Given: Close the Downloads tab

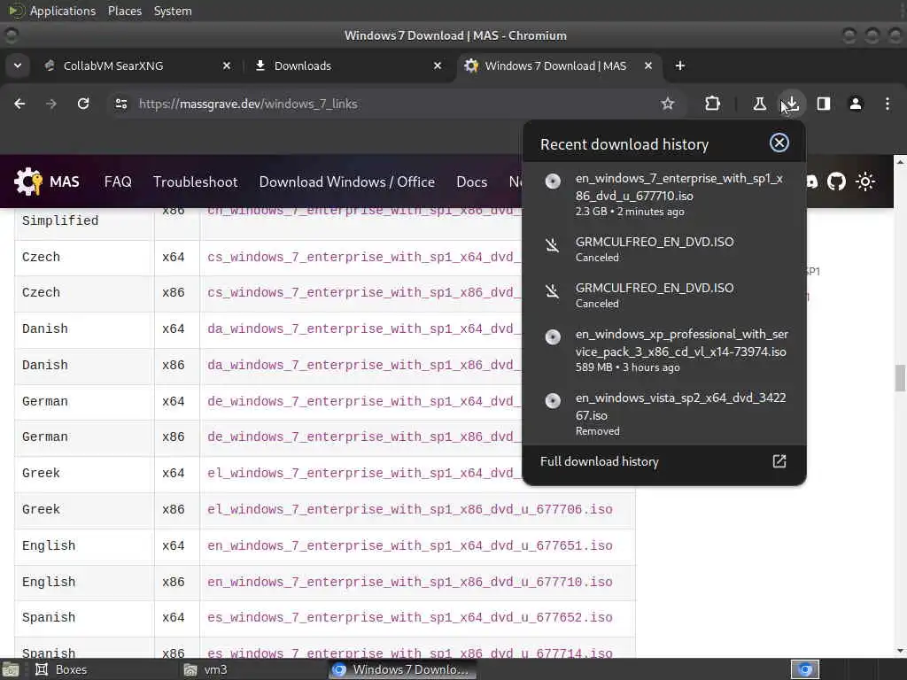Looking at the screenshot, I should pyautogui.click(x=438, y=66).
